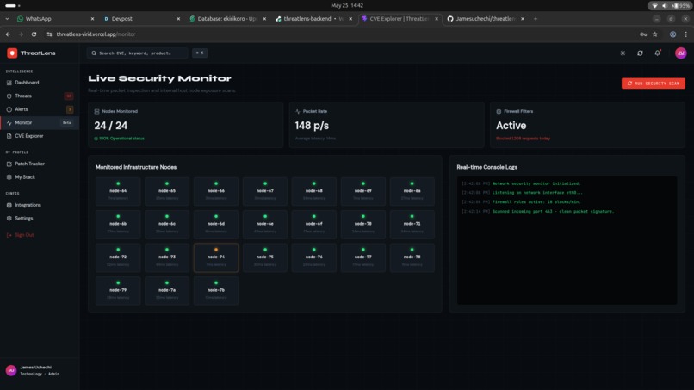Bookmark this page with the star icon
Image resolution: width=694 pixels, height=390 pixels.
click(x=655, y=34)
